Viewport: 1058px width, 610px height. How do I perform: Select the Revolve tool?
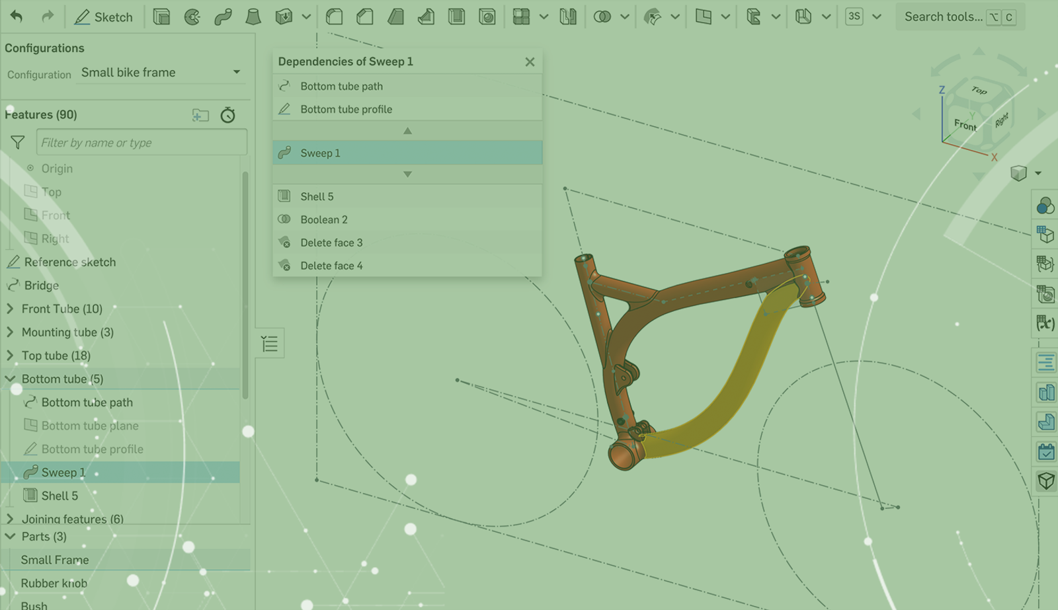coord(192,17)
